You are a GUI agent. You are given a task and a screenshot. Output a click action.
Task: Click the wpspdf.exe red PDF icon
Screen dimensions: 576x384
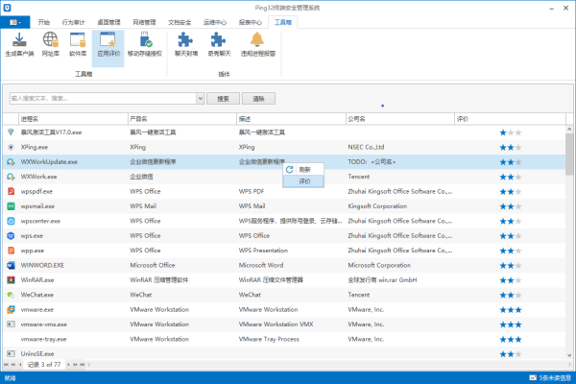click(x=11, y=191)
